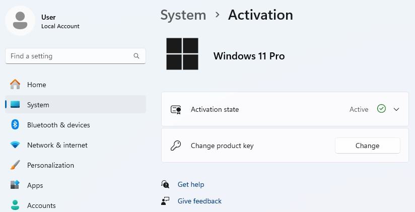Click the product key icon

pyautogui.click(x=176, y=146)
